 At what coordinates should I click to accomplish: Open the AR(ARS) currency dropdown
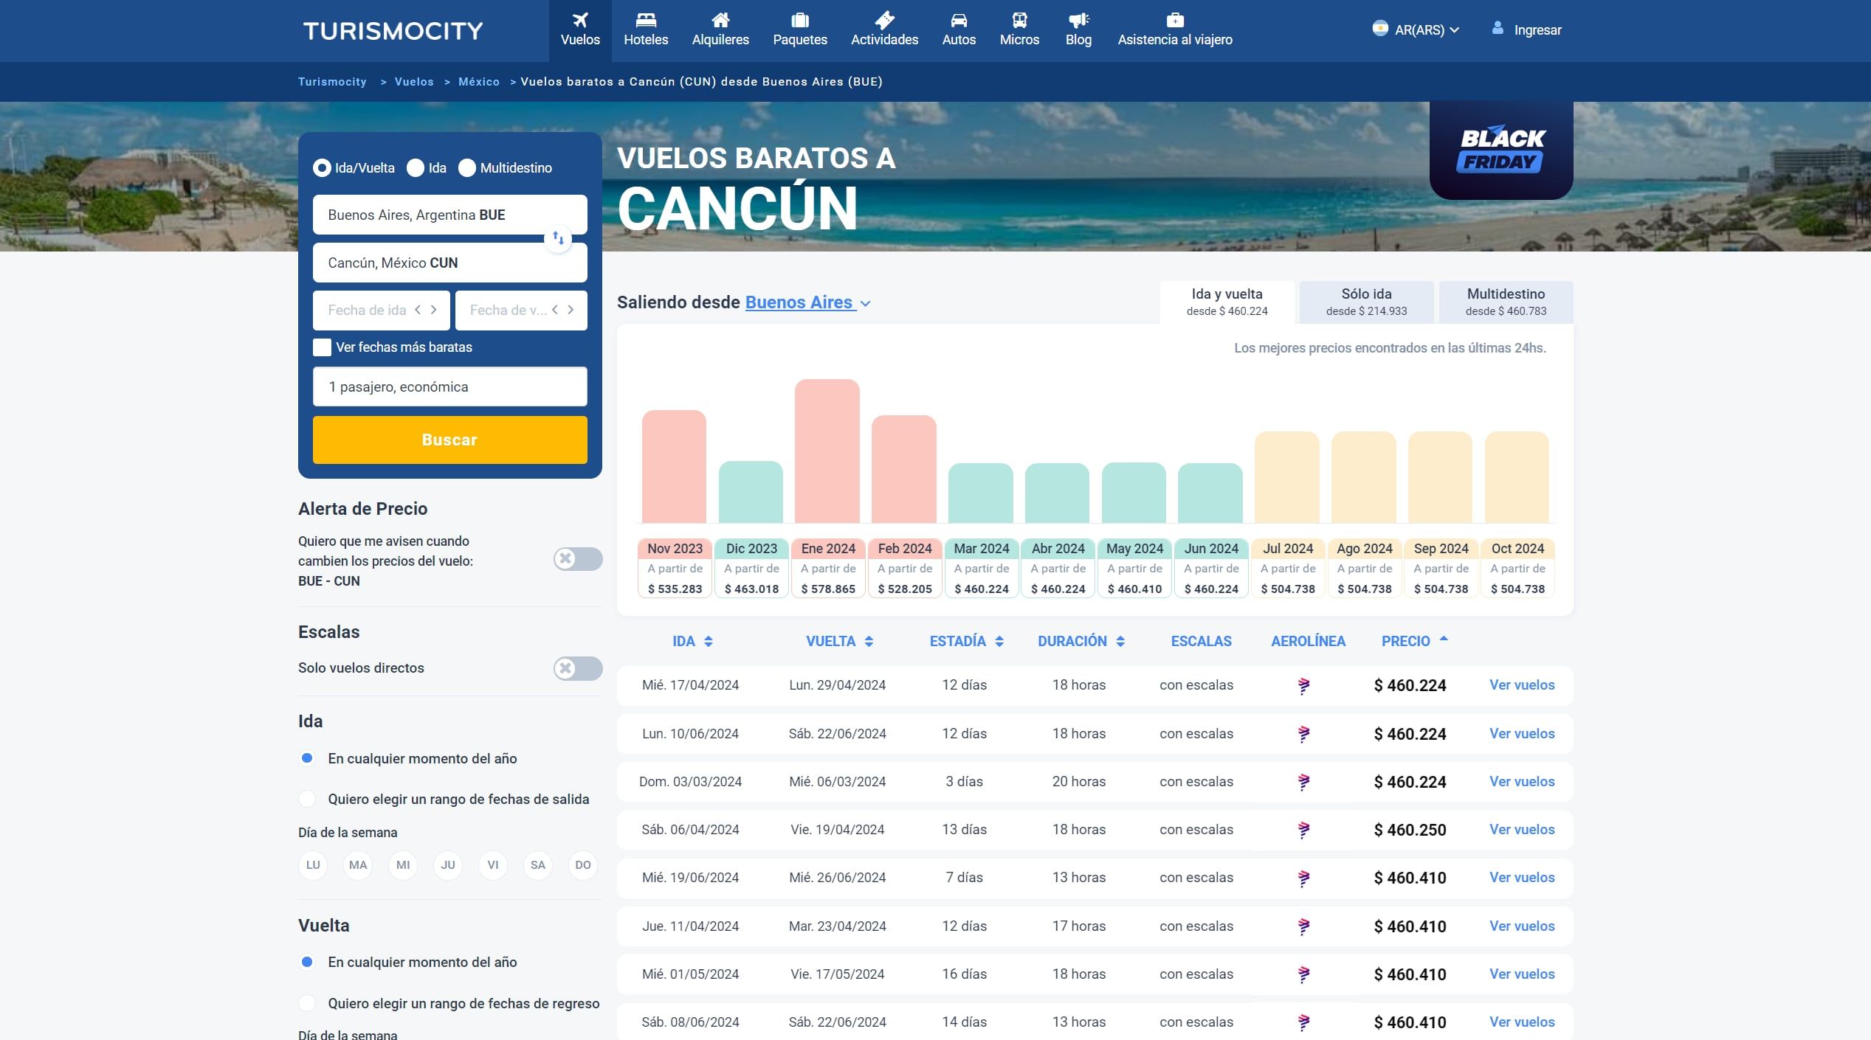point(1416,30)
